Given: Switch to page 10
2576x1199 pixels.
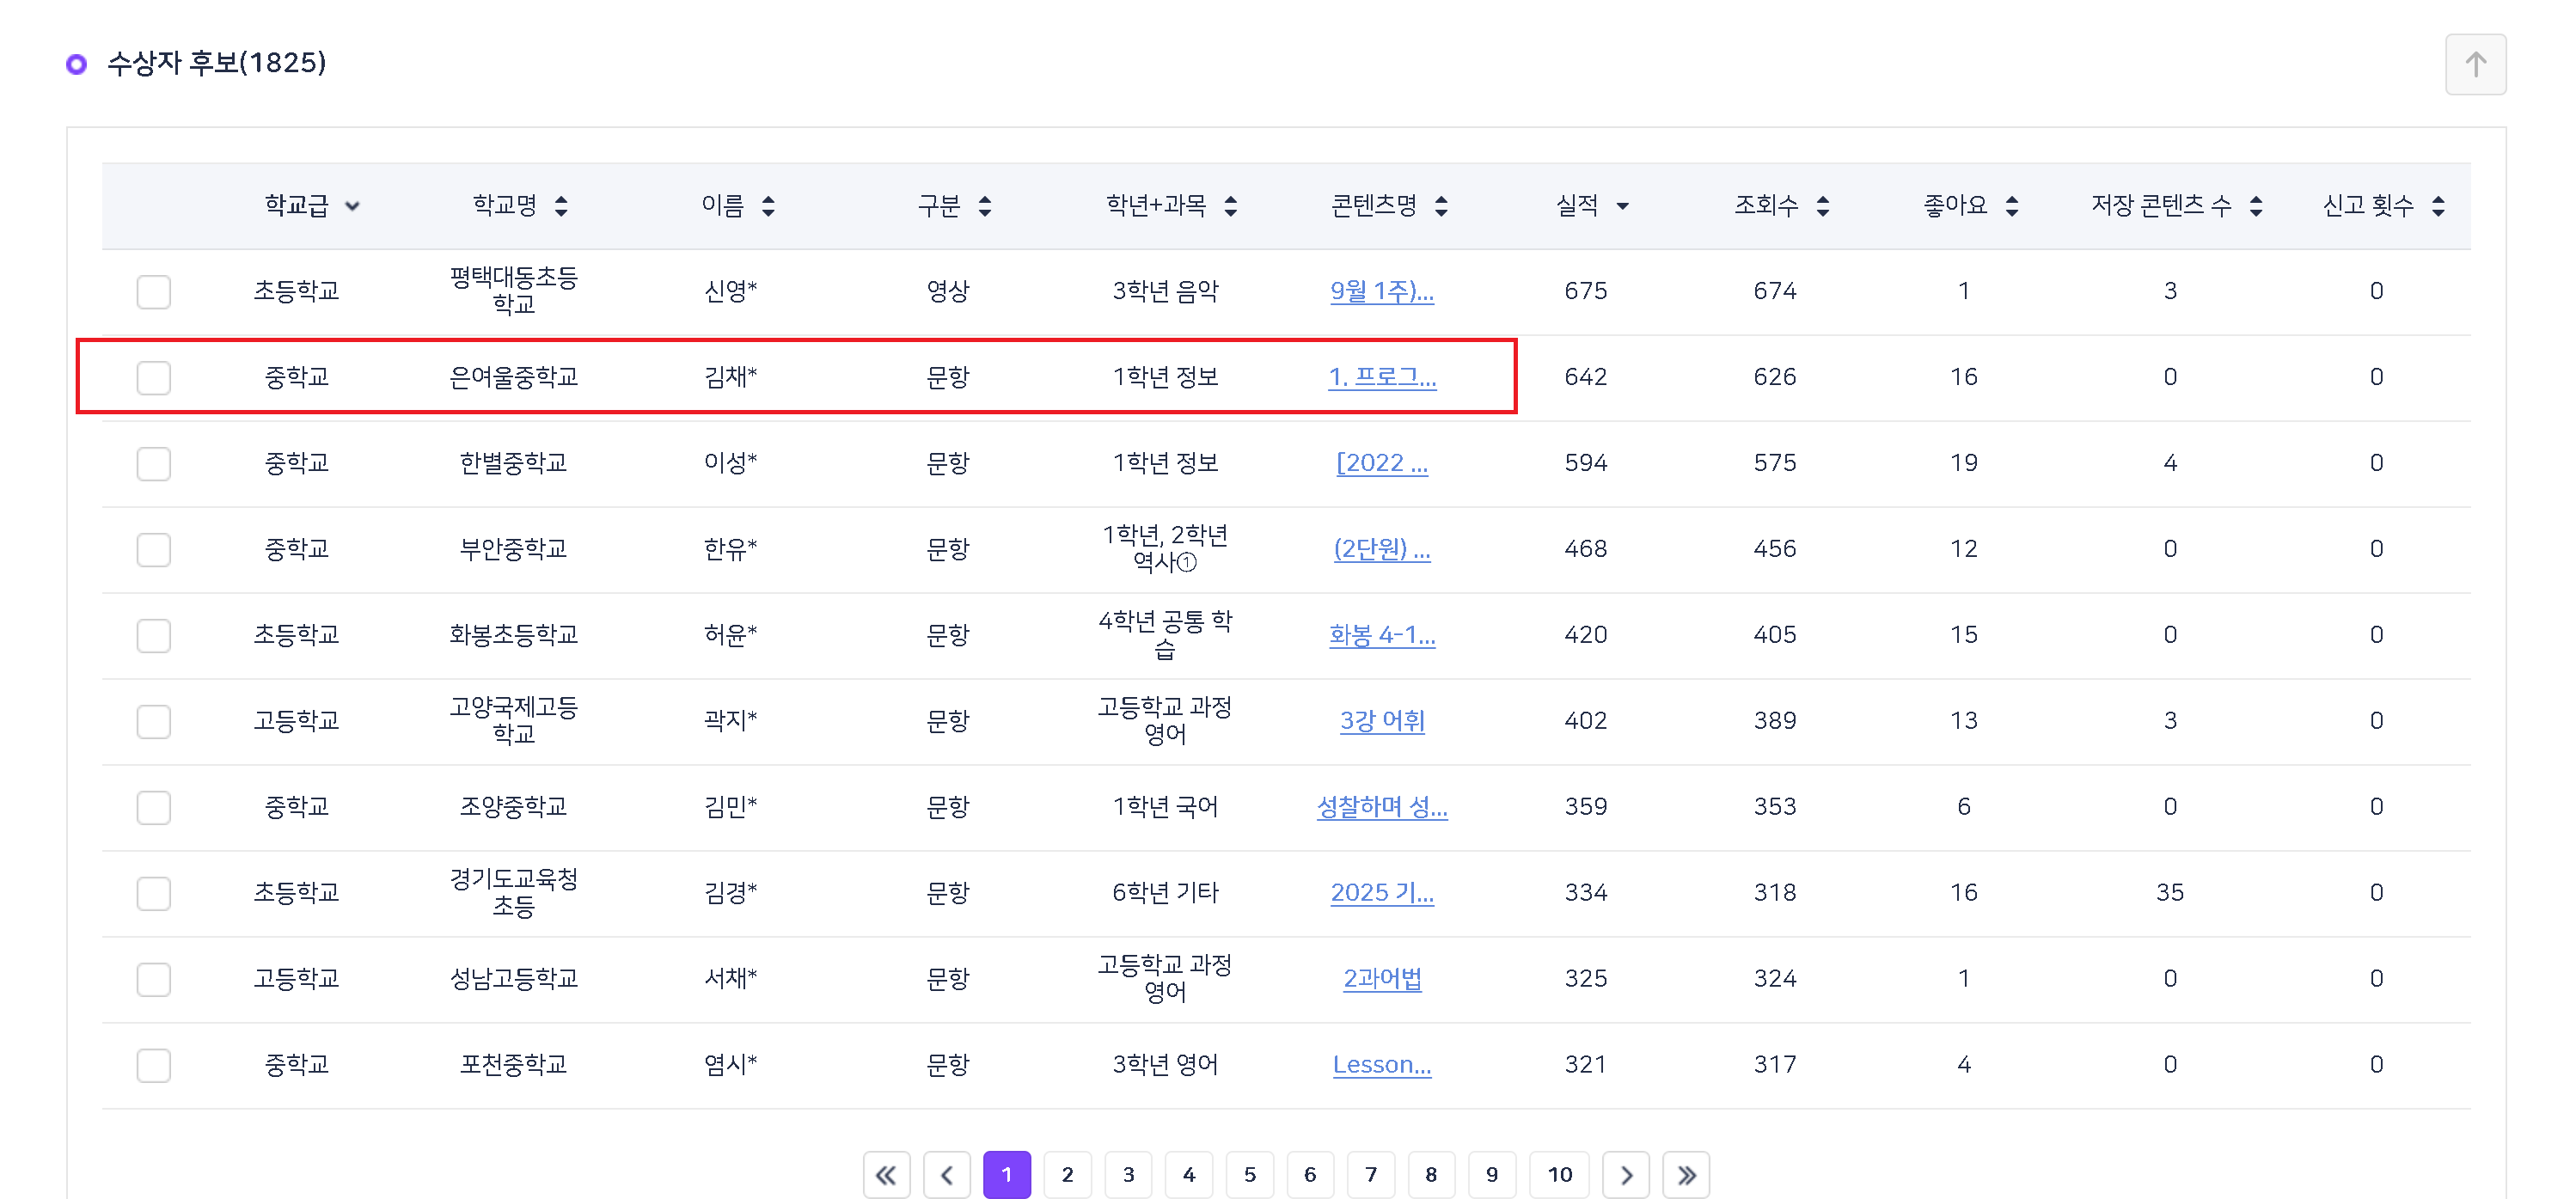Looking at the screenshot, I should [x=1559, y=1174].
